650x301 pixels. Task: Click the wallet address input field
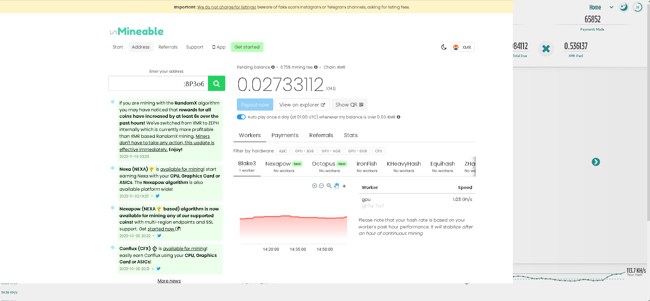pyautogui.click(x=158, y=83)
